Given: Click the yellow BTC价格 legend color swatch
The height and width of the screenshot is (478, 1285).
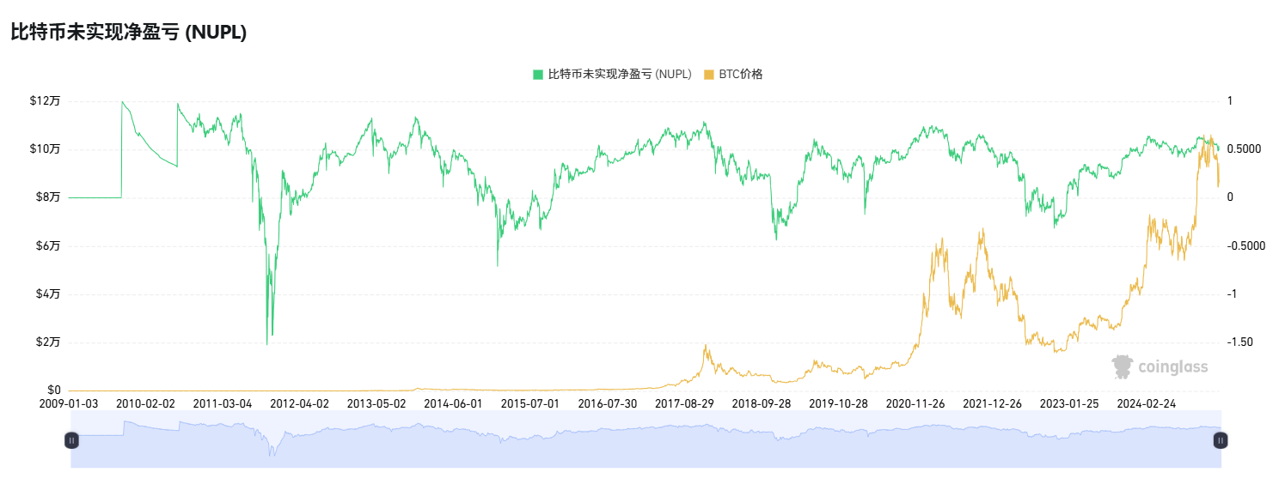Looking at the screenshot, I should (x=709, y=75).
